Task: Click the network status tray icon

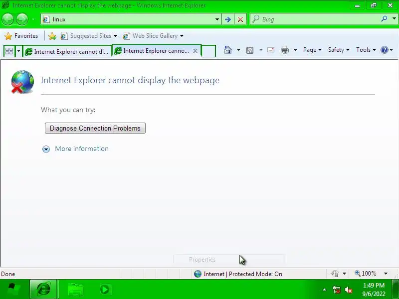Action: pyautogui.click(x=337, y=290)
